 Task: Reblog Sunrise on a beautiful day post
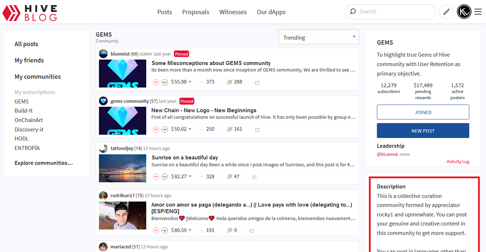click(254, 177)
